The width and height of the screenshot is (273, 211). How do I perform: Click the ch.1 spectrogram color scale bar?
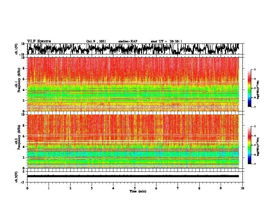pos(249,88)
